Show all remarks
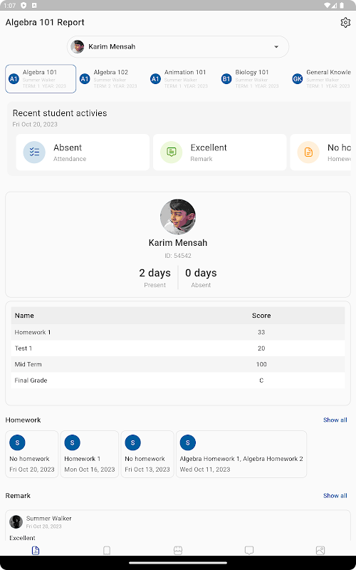The image size is (356, 570). pyautogui.click(x=335, y=495)
